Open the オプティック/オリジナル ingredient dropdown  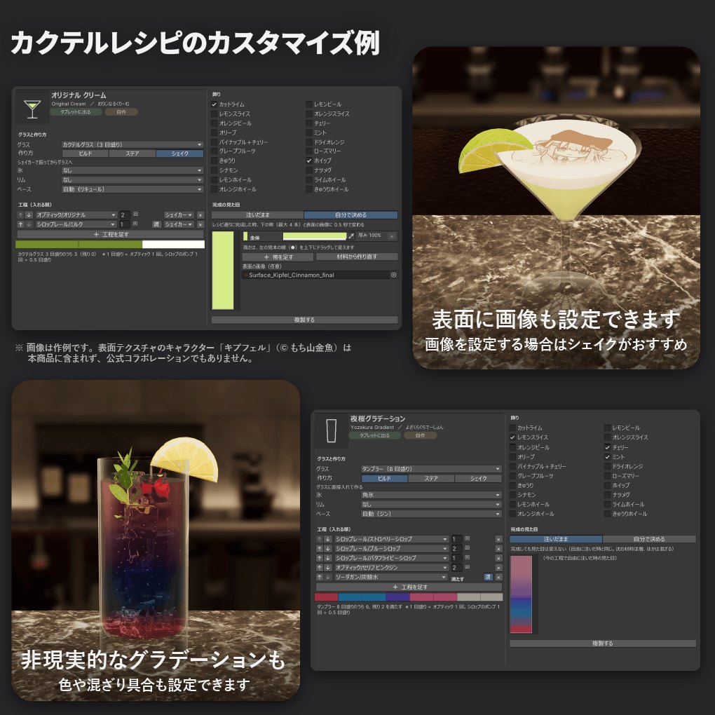point(76,214)
